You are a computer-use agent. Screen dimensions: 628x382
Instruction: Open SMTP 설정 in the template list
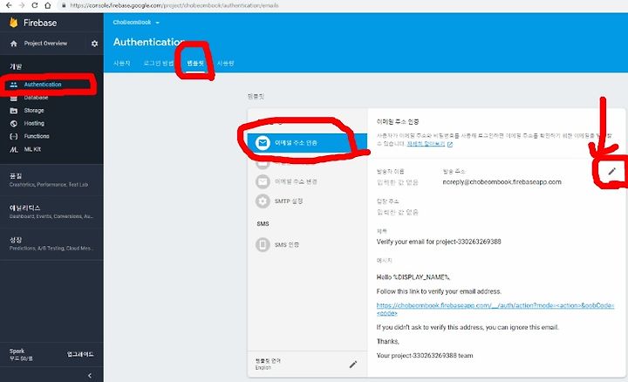tap(307, 201)
